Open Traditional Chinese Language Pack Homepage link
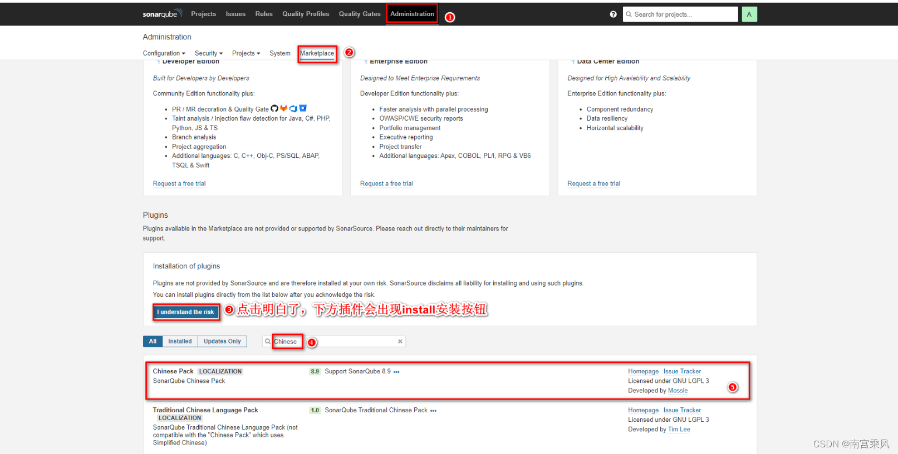898x454 pixels. 643,411
